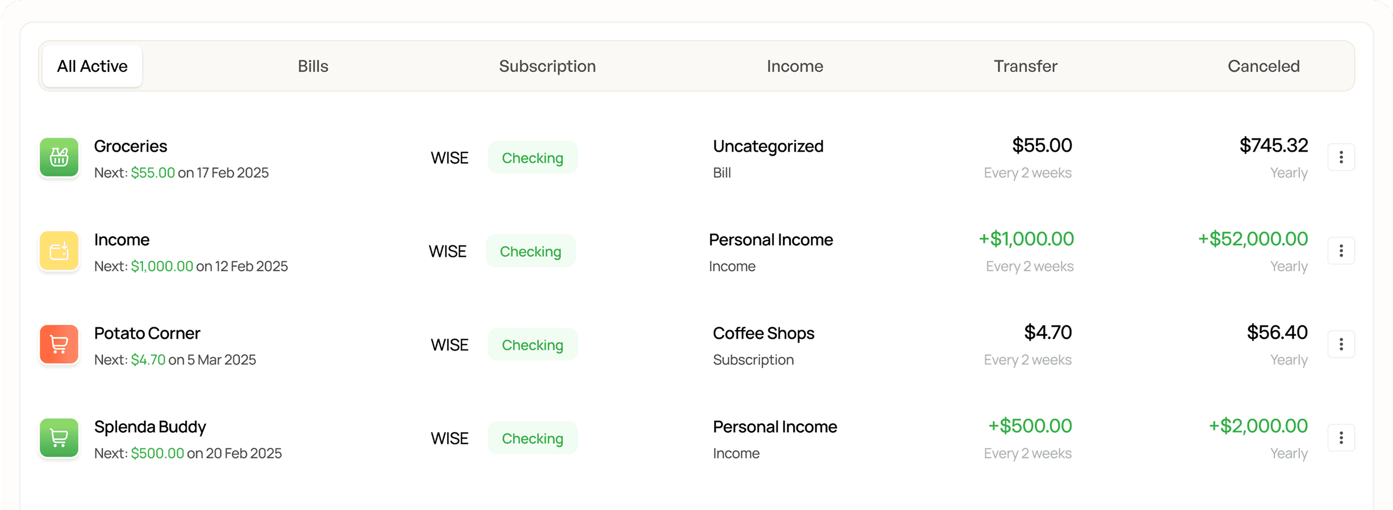Click the Checking badge in Splenda Buddy row
The image size is (1393, 510).
point(533,438)
